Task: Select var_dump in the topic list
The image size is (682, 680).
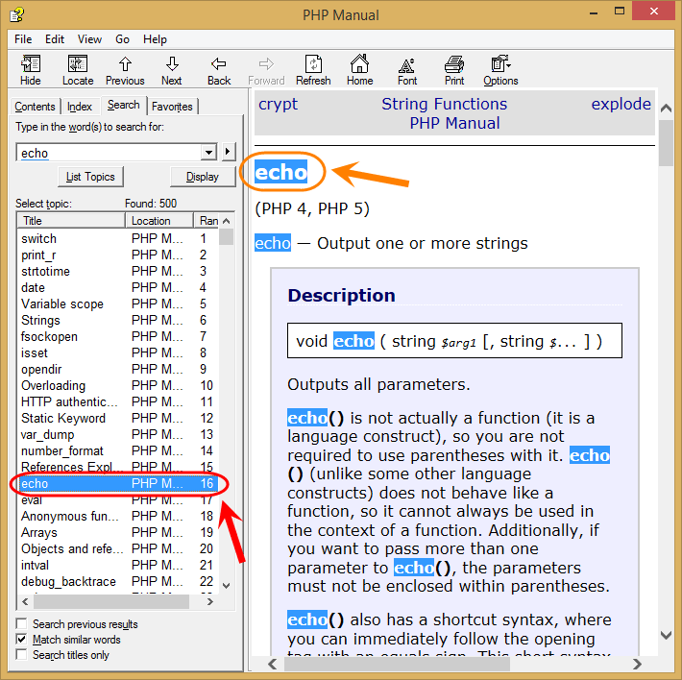Action: pos(117,434)
